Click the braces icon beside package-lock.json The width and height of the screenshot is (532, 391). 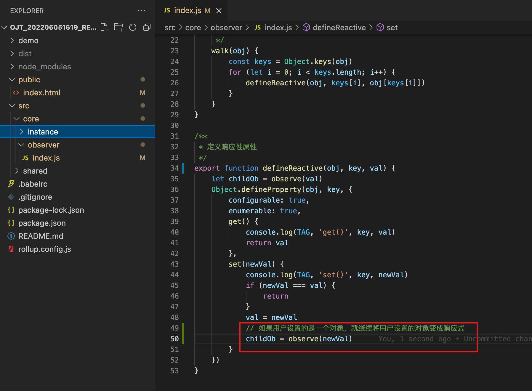(11, 210)
